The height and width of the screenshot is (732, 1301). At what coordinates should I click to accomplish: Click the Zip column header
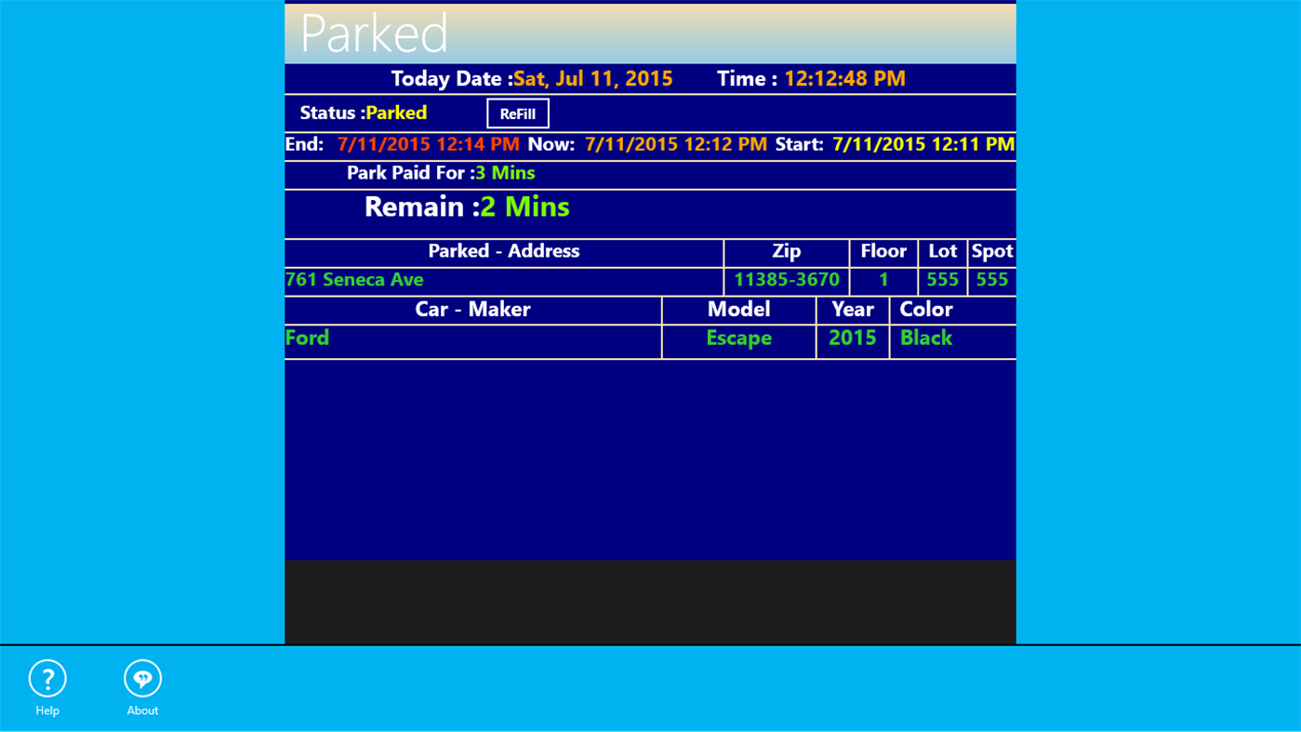[x=786, y=250]
